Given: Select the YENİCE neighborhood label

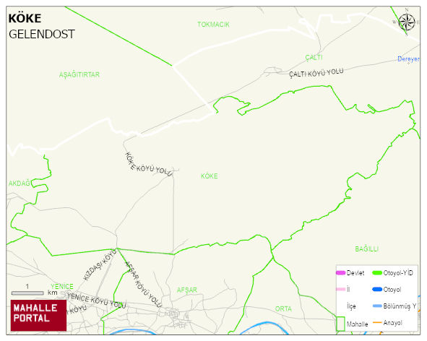Looking at the screenshot, I should pos(62,287).
